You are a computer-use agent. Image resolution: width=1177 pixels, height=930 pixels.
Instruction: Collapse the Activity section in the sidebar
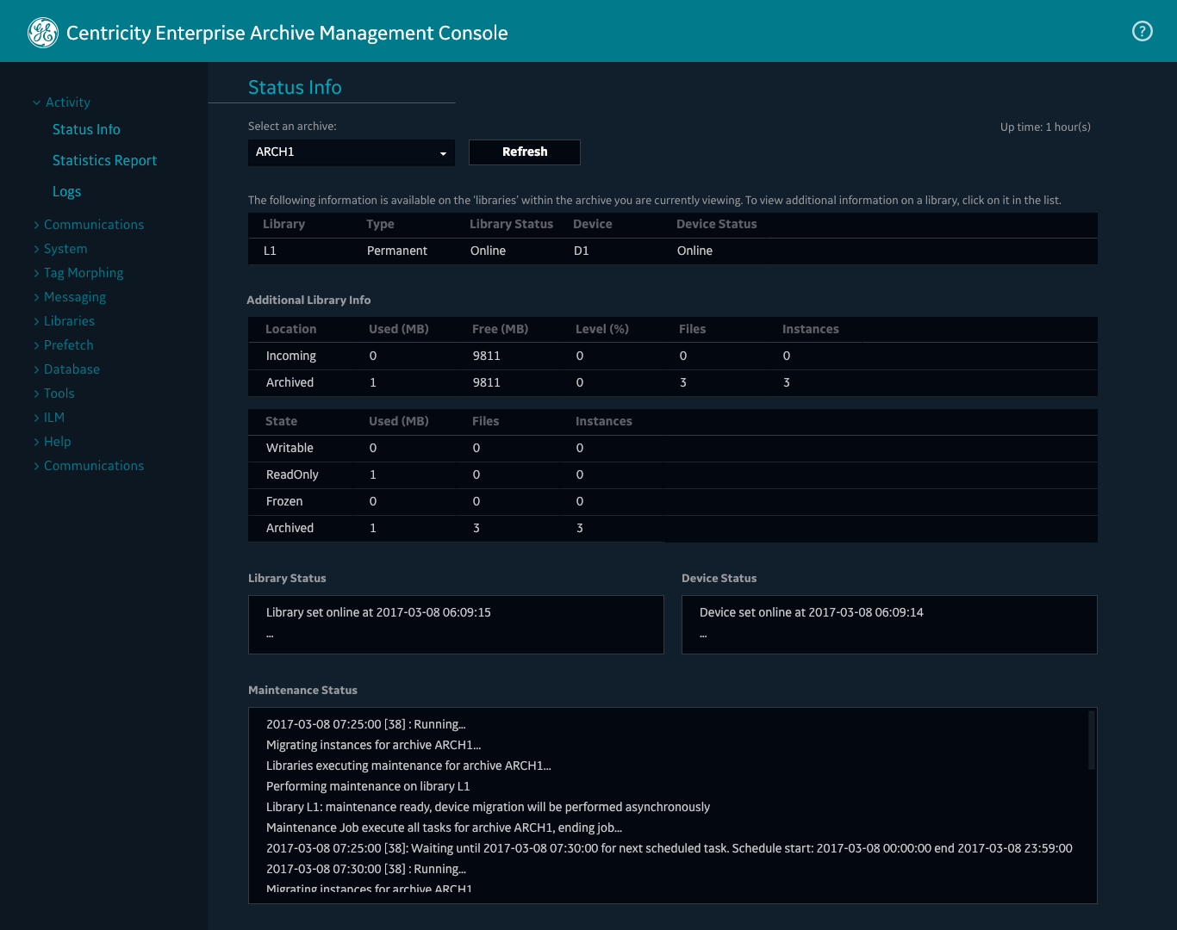(x=61, y=102)
